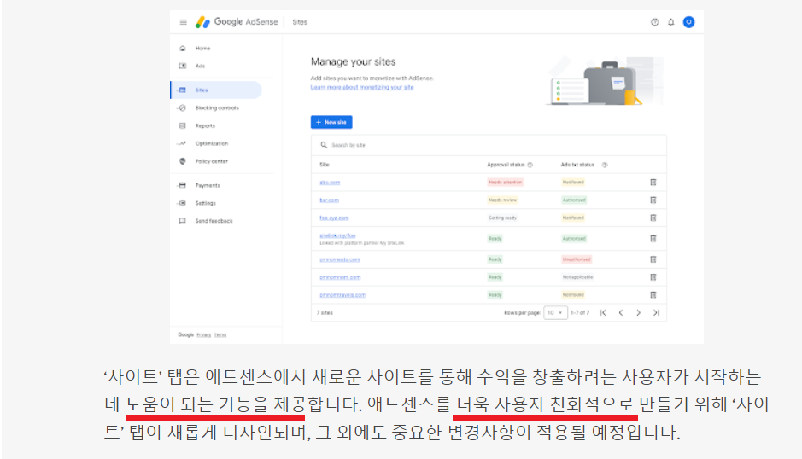The width and height of the screenshot is (802, 459).
Task: Open the help icon in the top bar
Action: pyautogui.click(x=655, y=22)
